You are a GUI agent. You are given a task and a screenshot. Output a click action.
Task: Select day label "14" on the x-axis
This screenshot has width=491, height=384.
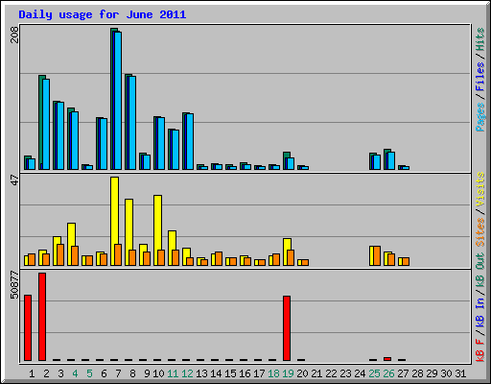tap(216, 373)
